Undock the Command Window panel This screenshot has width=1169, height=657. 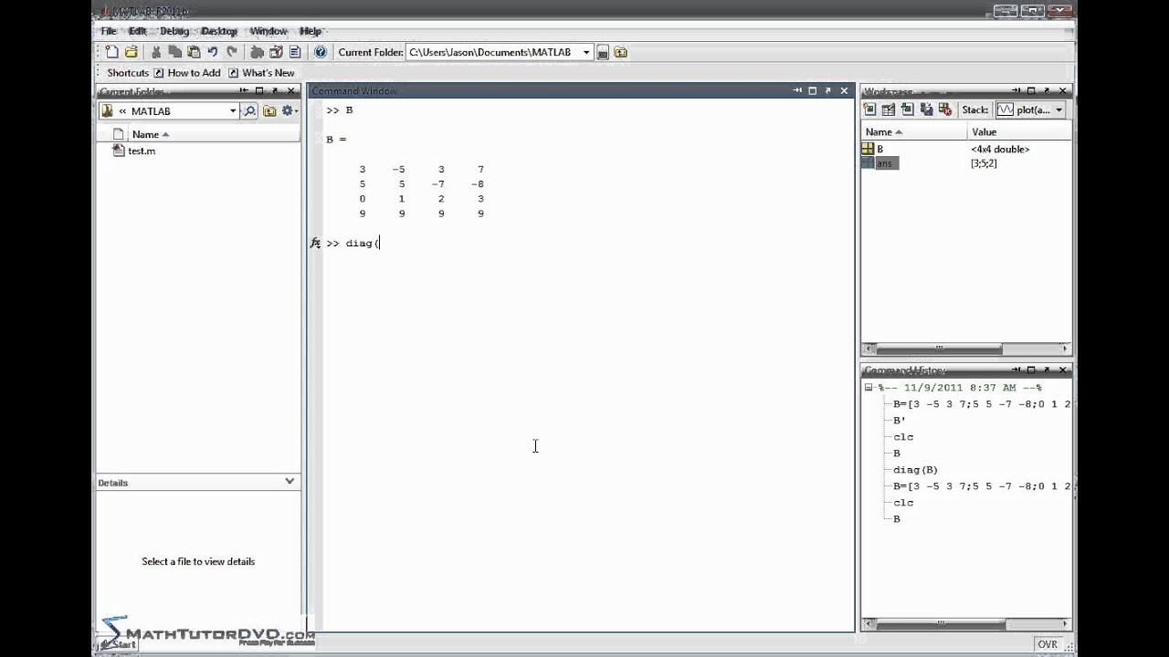pyautogui.click(x=827, y=91)
